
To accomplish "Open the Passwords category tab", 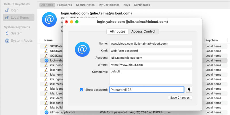I will tap(64, 5).
